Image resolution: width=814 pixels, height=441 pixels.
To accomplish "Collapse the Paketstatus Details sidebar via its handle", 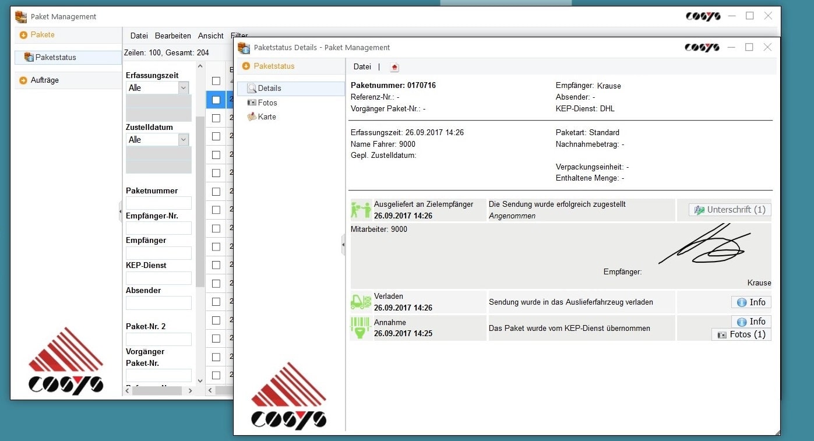I will pyautogui.click(x=344, y=245).
